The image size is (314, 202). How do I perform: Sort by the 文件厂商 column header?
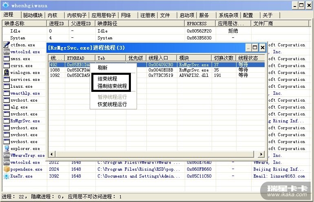tap(280, 23)
